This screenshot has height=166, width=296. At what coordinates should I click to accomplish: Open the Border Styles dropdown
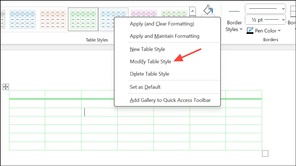coord(234,26)
